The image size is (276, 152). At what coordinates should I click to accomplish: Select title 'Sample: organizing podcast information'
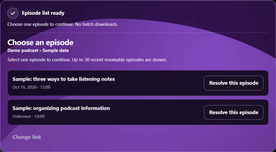(x=61, y=108)
